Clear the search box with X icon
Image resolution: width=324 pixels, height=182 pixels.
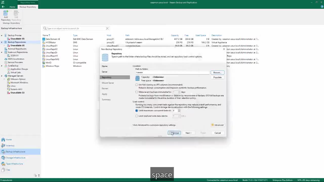click(x=107, y=28)
